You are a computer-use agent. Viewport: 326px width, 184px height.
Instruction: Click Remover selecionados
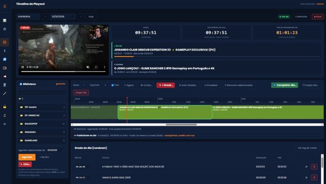coord(239,85)
